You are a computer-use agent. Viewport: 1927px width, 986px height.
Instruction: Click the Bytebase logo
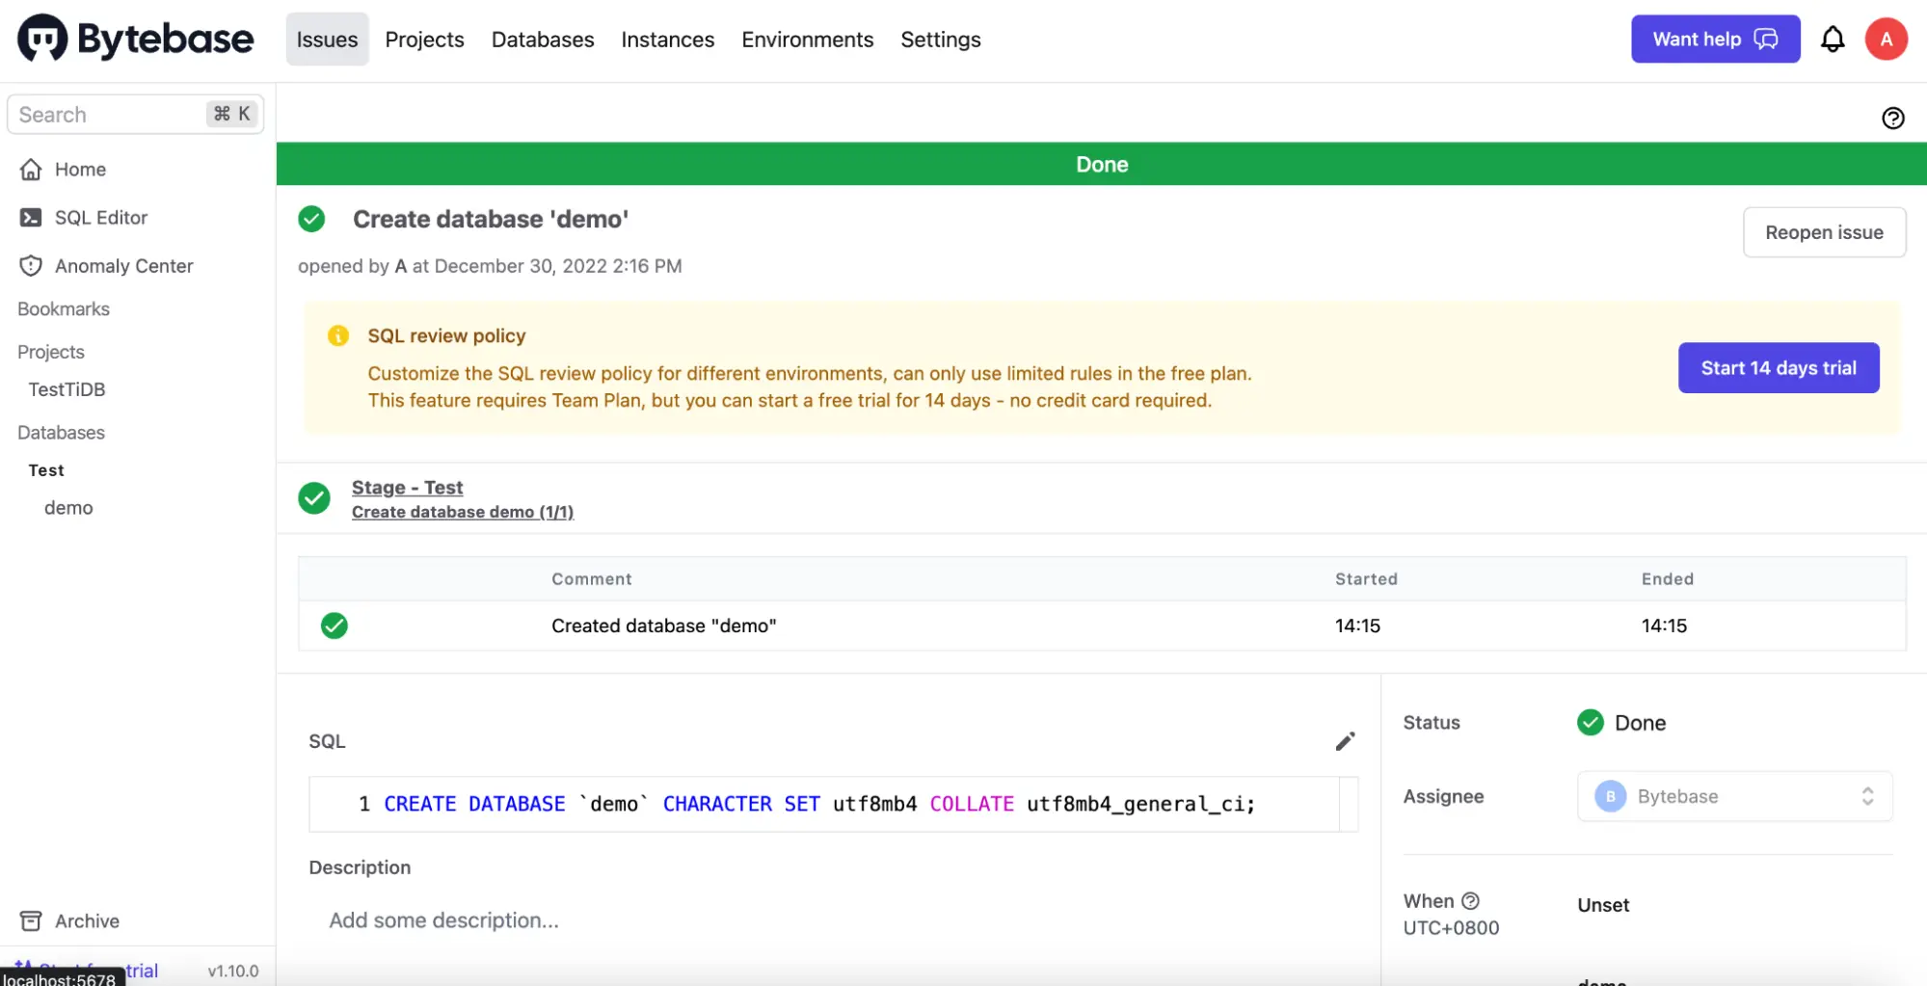[x=136, y=39]
